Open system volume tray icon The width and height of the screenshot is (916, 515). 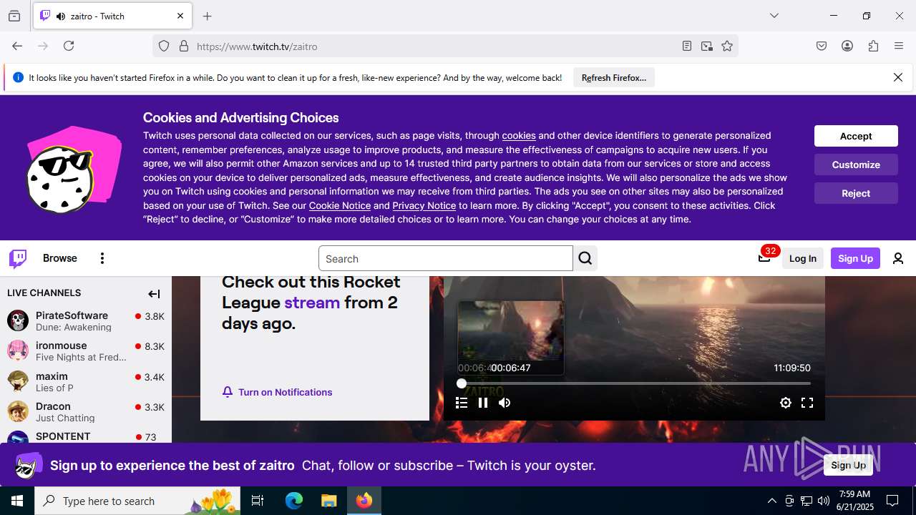[x=824, y=501]
